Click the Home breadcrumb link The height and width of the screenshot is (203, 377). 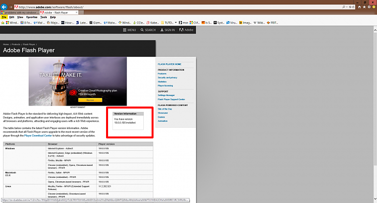coord(6,44)
